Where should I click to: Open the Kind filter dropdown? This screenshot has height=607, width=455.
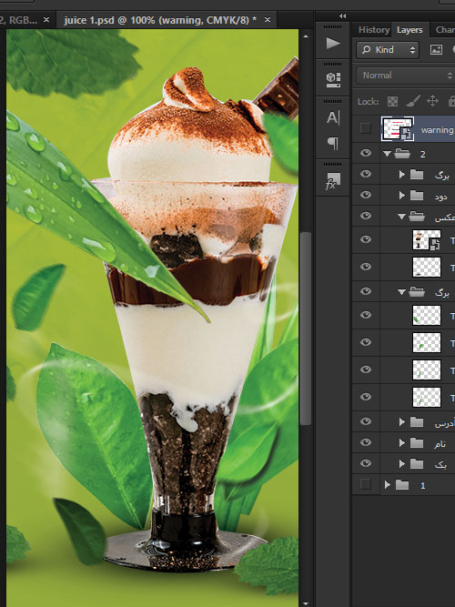pyautogui.click(x=388, y=50)
